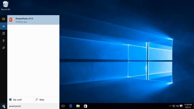Show hidden system tray icons
The height and width of the screenshot is (109, 194).
click(170, 106)
